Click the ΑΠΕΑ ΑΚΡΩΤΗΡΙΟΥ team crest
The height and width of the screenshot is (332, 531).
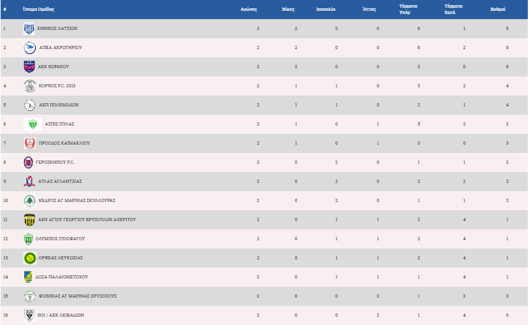(30, 48)
